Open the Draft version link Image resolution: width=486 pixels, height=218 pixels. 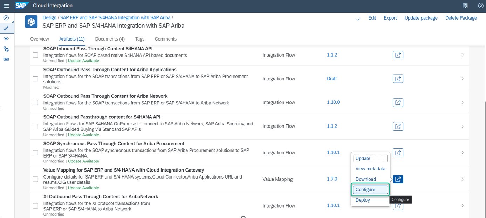click(332, 79)
